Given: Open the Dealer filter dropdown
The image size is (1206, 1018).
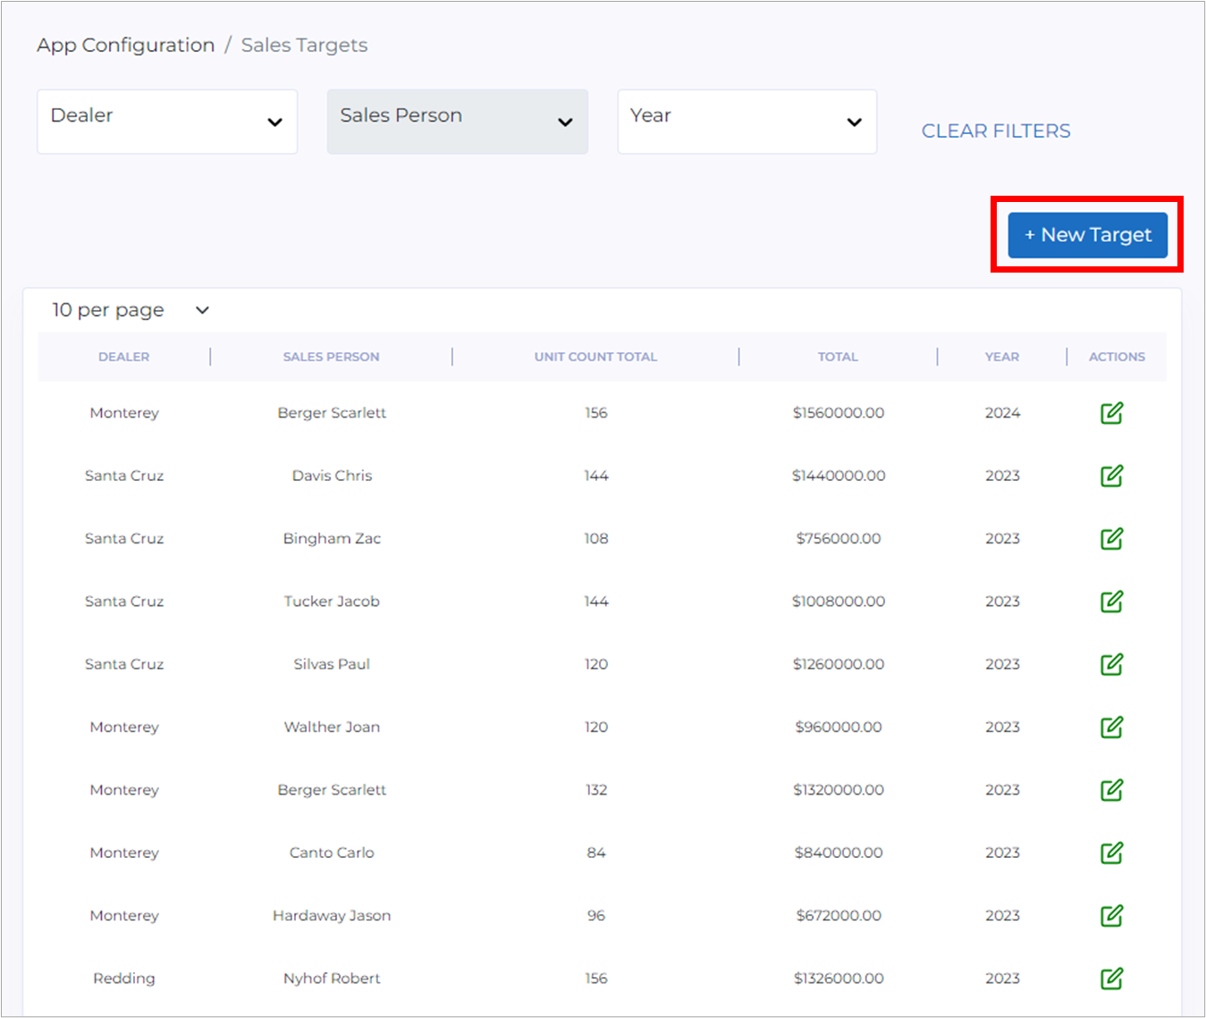Looking at the screenshot, I should [x=167, y=122].
